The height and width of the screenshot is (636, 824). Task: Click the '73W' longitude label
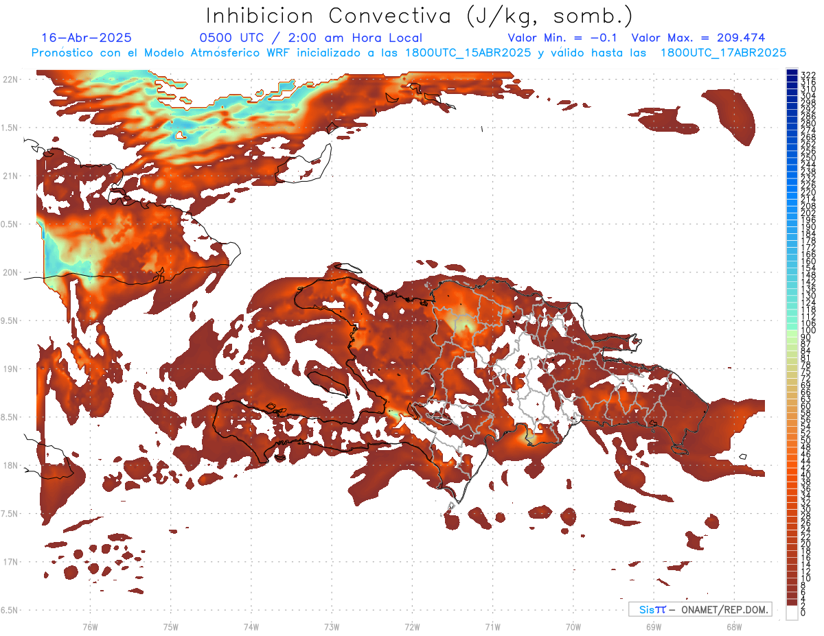(332, 626)
